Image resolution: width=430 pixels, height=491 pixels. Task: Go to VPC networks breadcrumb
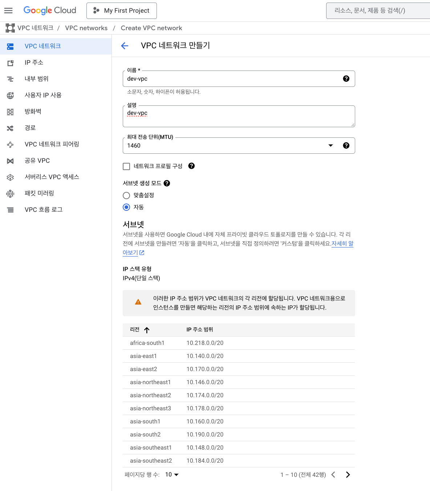(x=86, y=28)
